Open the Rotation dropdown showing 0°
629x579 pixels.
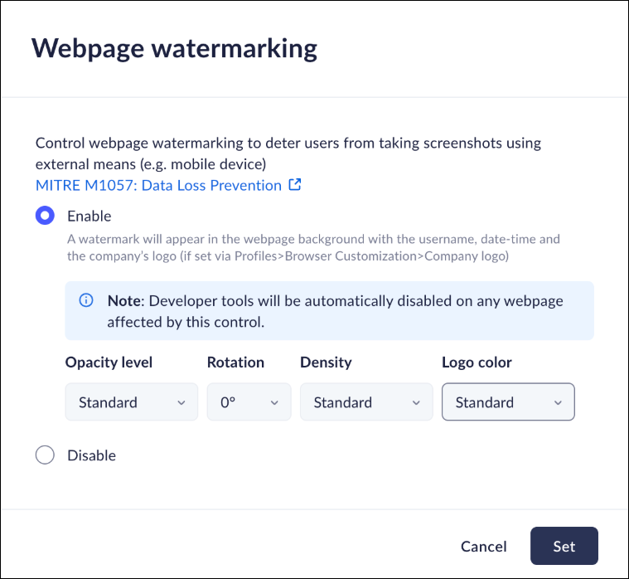click(249, 402)
